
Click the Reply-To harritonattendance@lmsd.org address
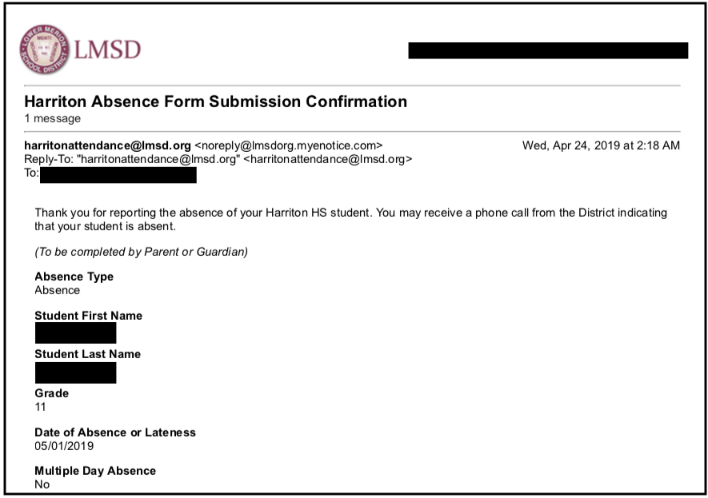(x=328, y=159)
